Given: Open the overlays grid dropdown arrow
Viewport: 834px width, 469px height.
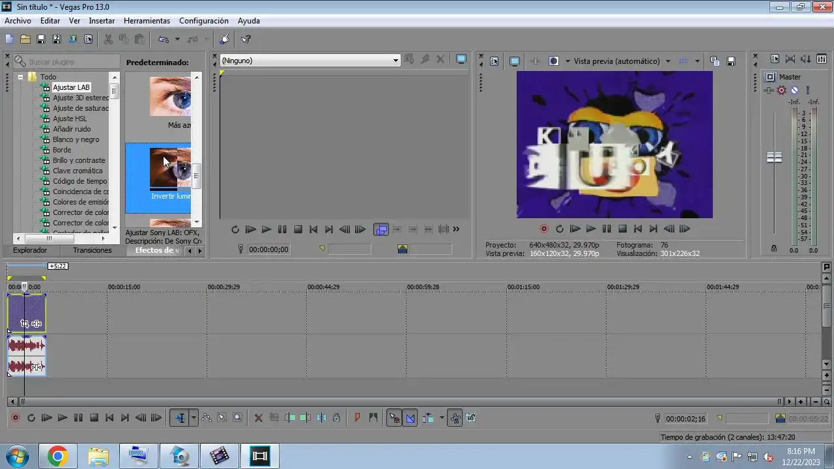Looking at the screenshot, I should (x=697, y=61).
